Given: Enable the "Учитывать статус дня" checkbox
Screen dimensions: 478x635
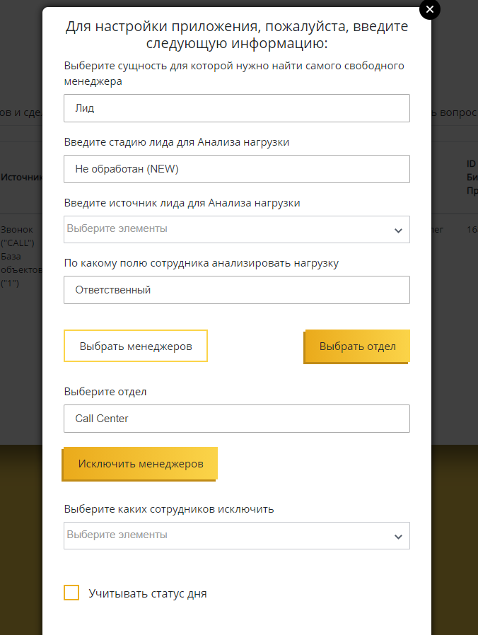Looking at the screenshot, I should 71,593.
